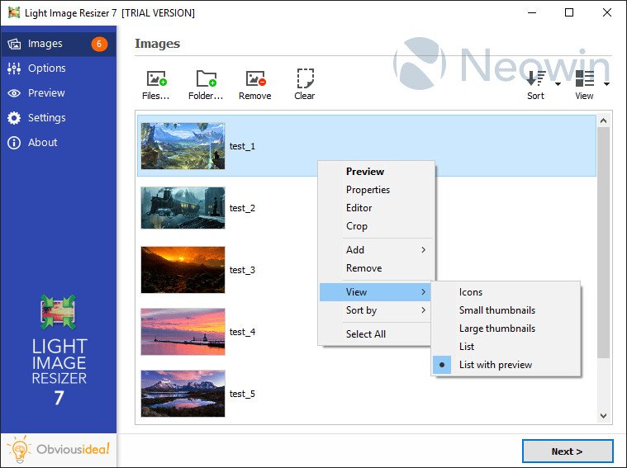
Task: Open the About page in sidebar
Action: 42,143
